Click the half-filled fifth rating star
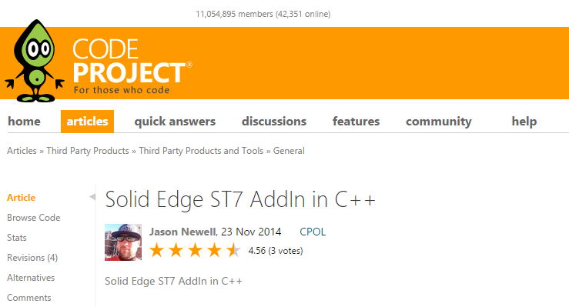The width and height of the screenshot is (569, 307). (233, 251)
